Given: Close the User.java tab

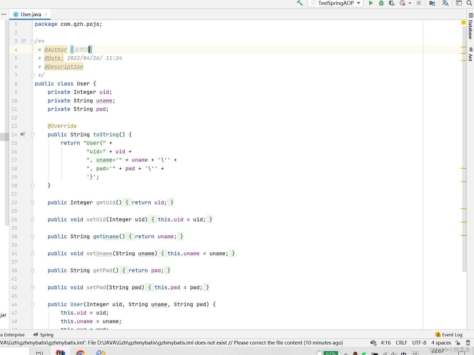Looking at the screenshot, I should point(46,14).
